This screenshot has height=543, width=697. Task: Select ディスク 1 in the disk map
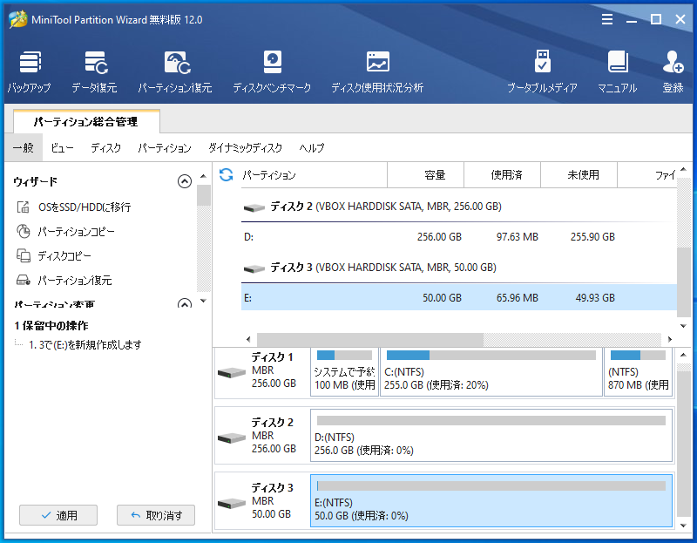tap(262, 372)
